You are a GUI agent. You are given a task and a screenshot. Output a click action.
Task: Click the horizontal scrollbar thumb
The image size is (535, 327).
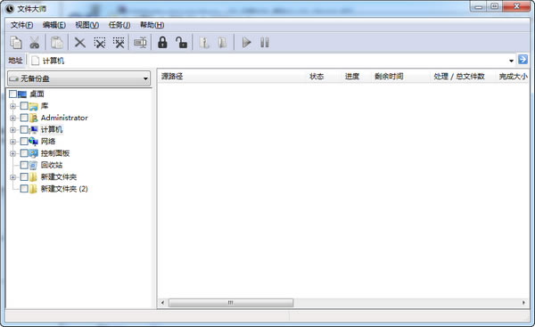[x=231, y=303]
